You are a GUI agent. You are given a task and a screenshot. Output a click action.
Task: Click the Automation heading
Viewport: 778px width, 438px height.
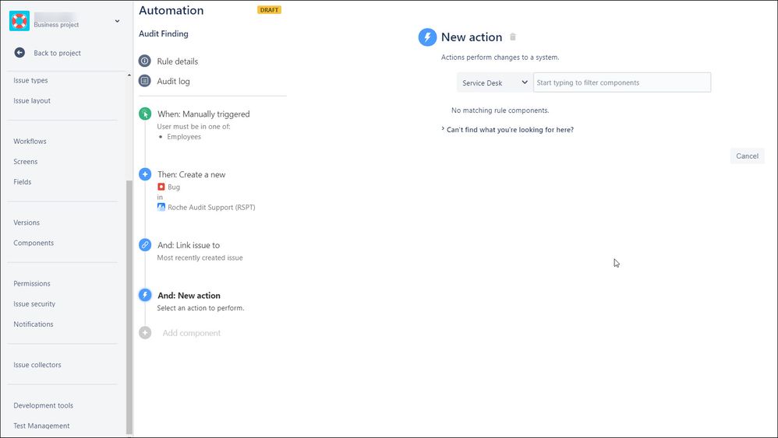click(x=172, y=10)
